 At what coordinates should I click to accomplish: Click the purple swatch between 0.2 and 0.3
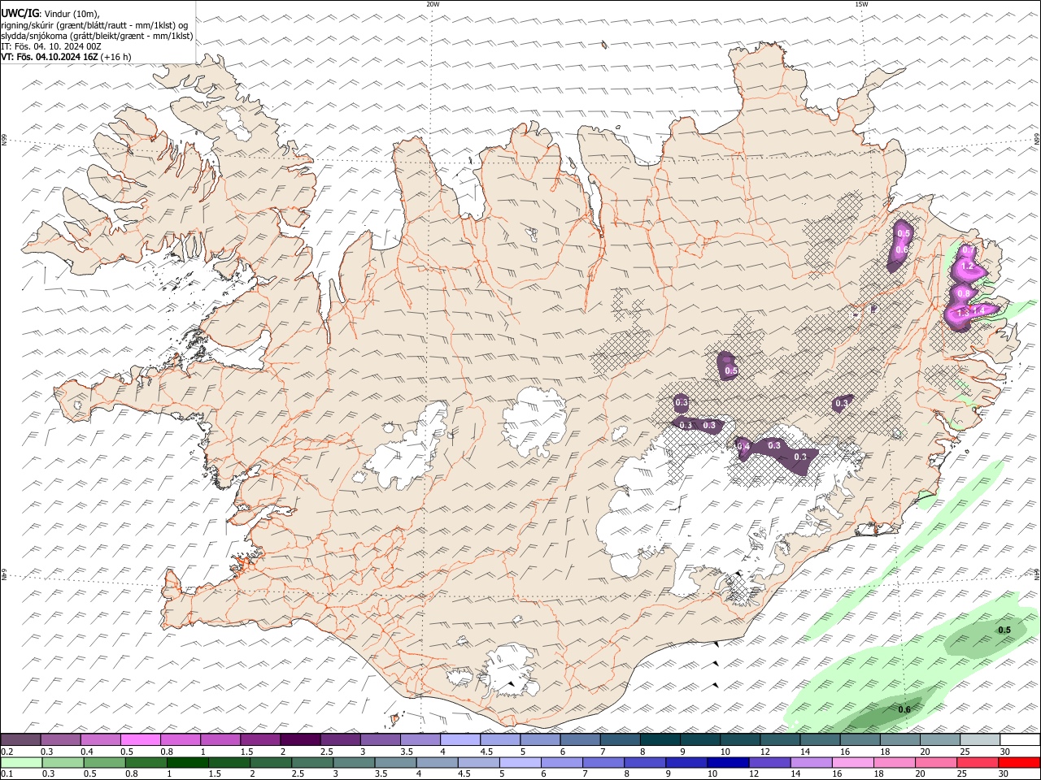coord(20,739)
